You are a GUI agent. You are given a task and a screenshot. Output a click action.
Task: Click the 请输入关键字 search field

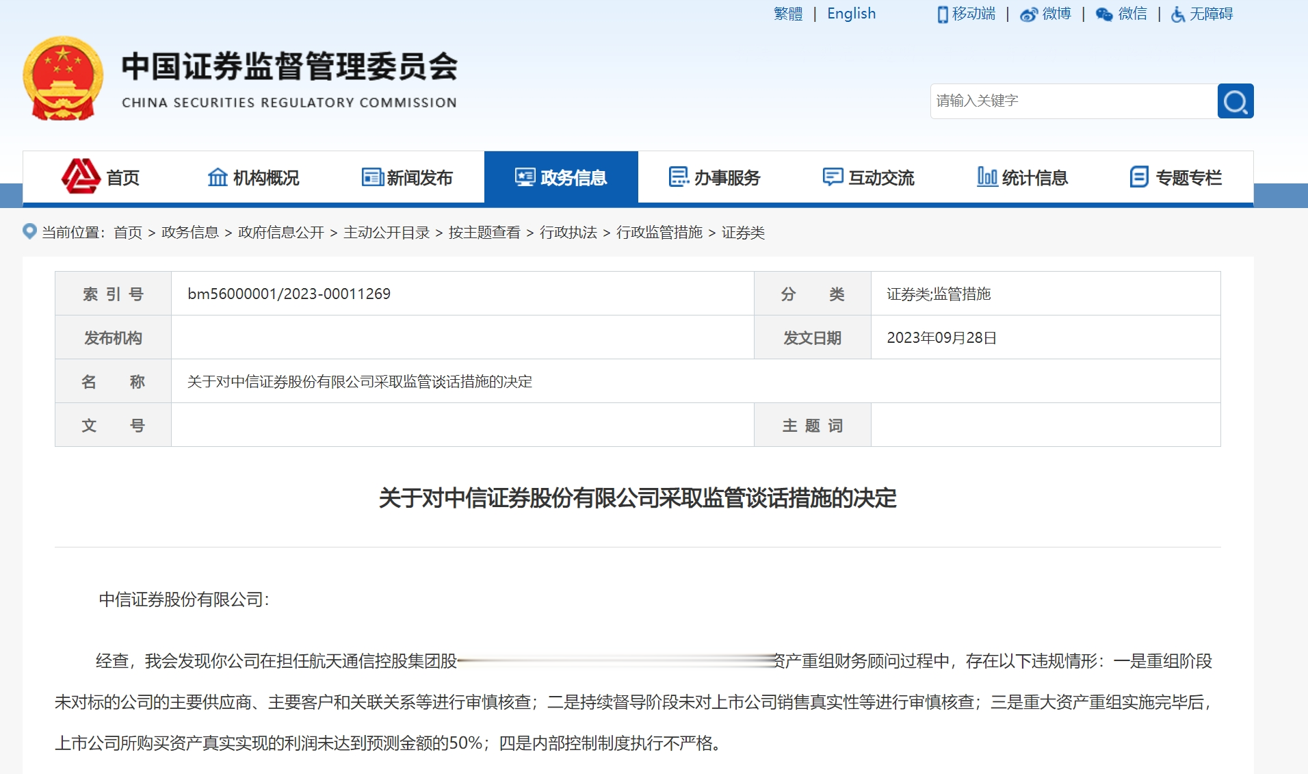point(1074,101)
